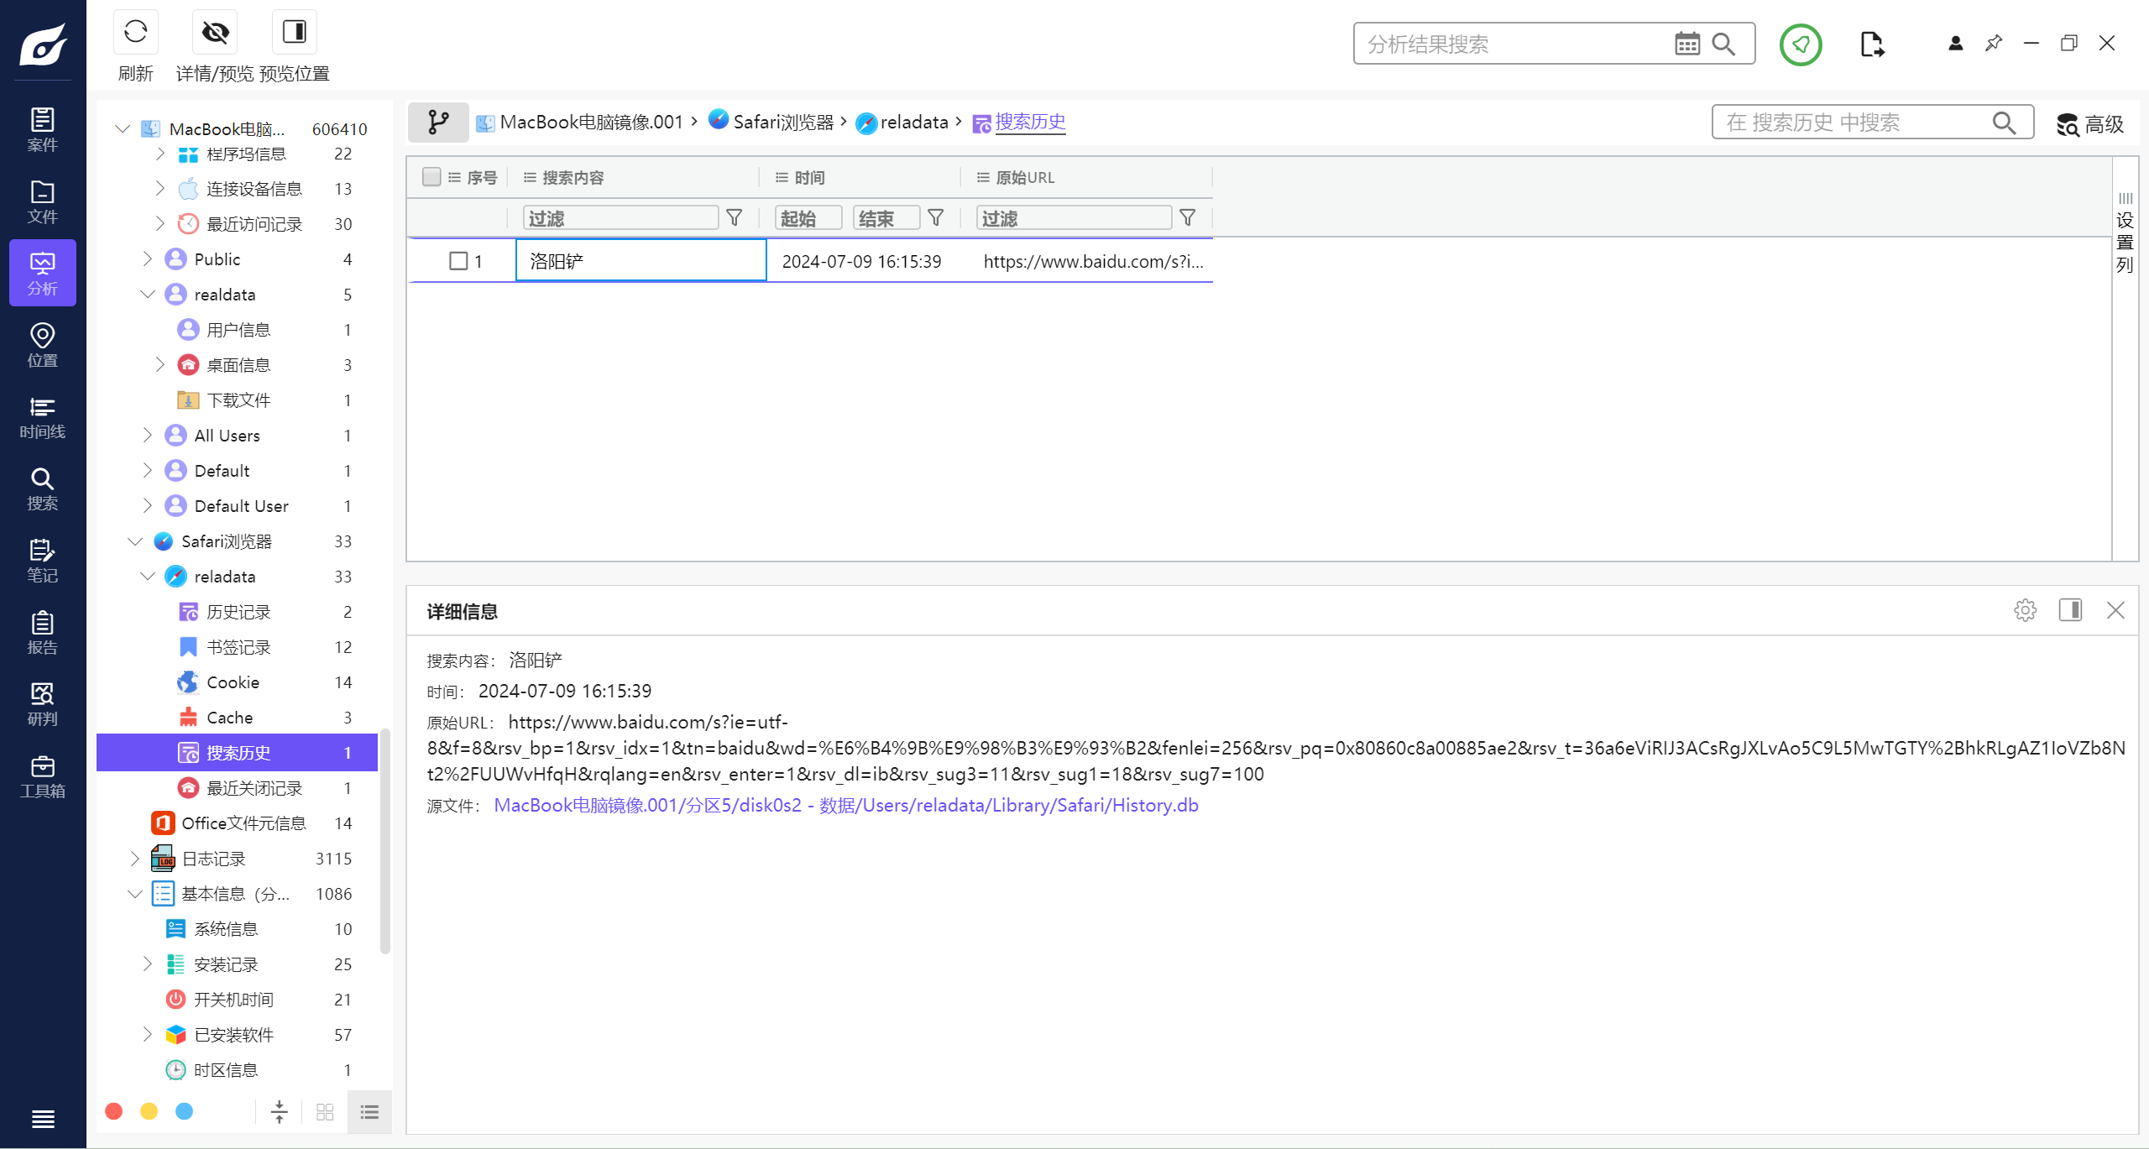Check the row 1 checkbox
2149x1149 pixels.
tap(458, 261)
